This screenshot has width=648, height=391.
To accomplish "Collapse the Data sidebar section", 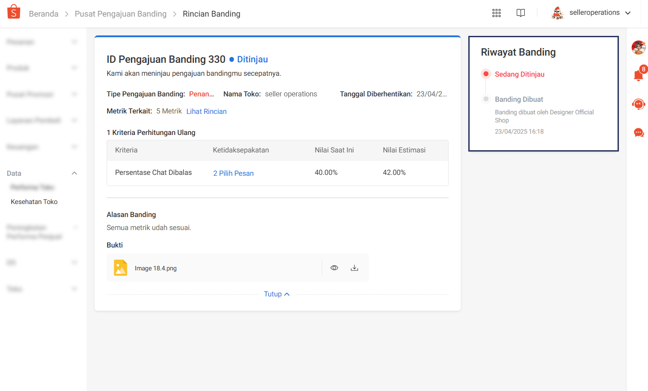I will tap(74, 174).
